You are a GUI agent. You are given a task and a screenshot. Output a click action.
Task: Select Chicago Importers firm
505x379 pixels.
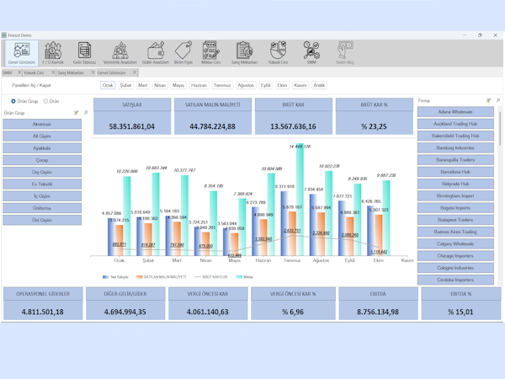click(x=455, y=256)
